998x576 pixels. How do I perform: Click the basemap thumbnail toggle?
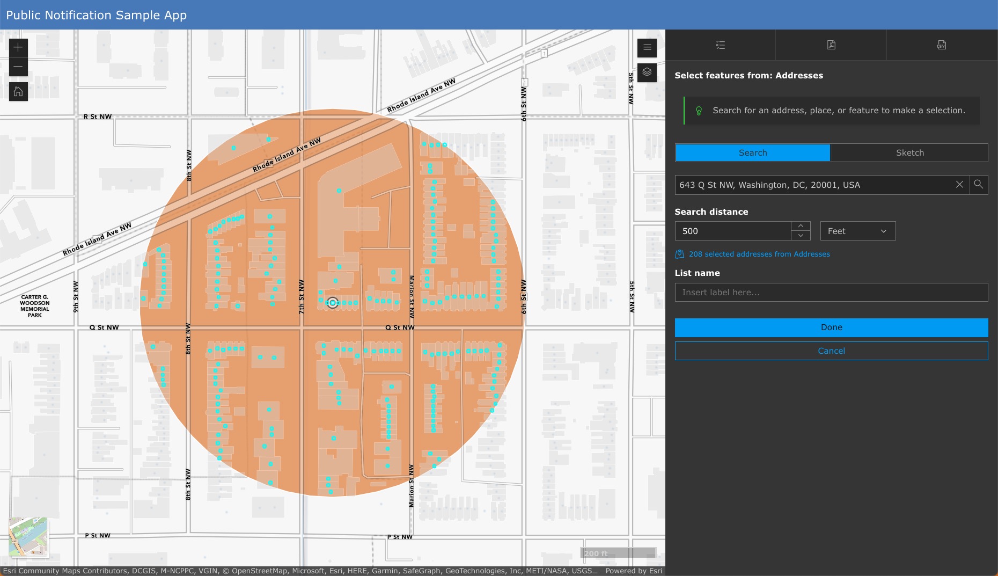tap(28, 537)
